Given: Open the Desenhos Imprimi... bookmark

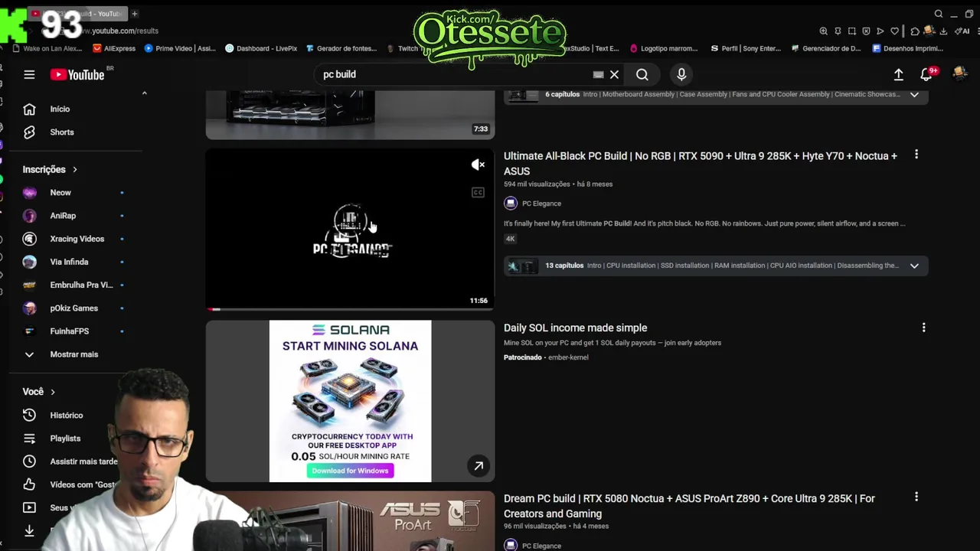Looking at the screenshot, I should [908, 48].
